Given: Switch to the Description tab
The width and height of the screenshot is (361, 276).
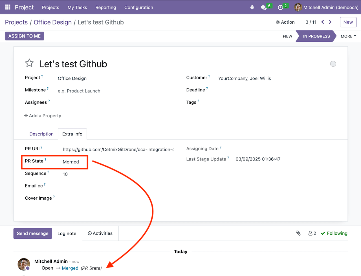Looking at the screenshot, I should tap(41, 134).
